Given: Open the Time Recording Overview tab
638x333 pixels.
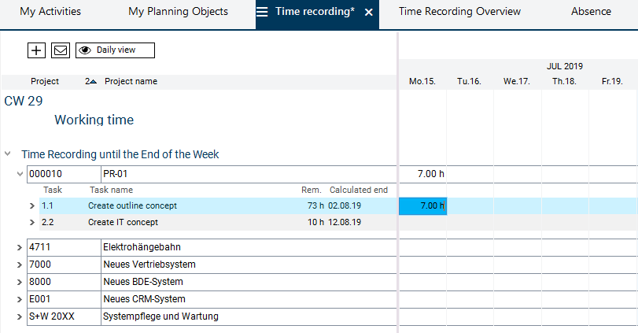Looking at the screenshot, I should 459,12.
